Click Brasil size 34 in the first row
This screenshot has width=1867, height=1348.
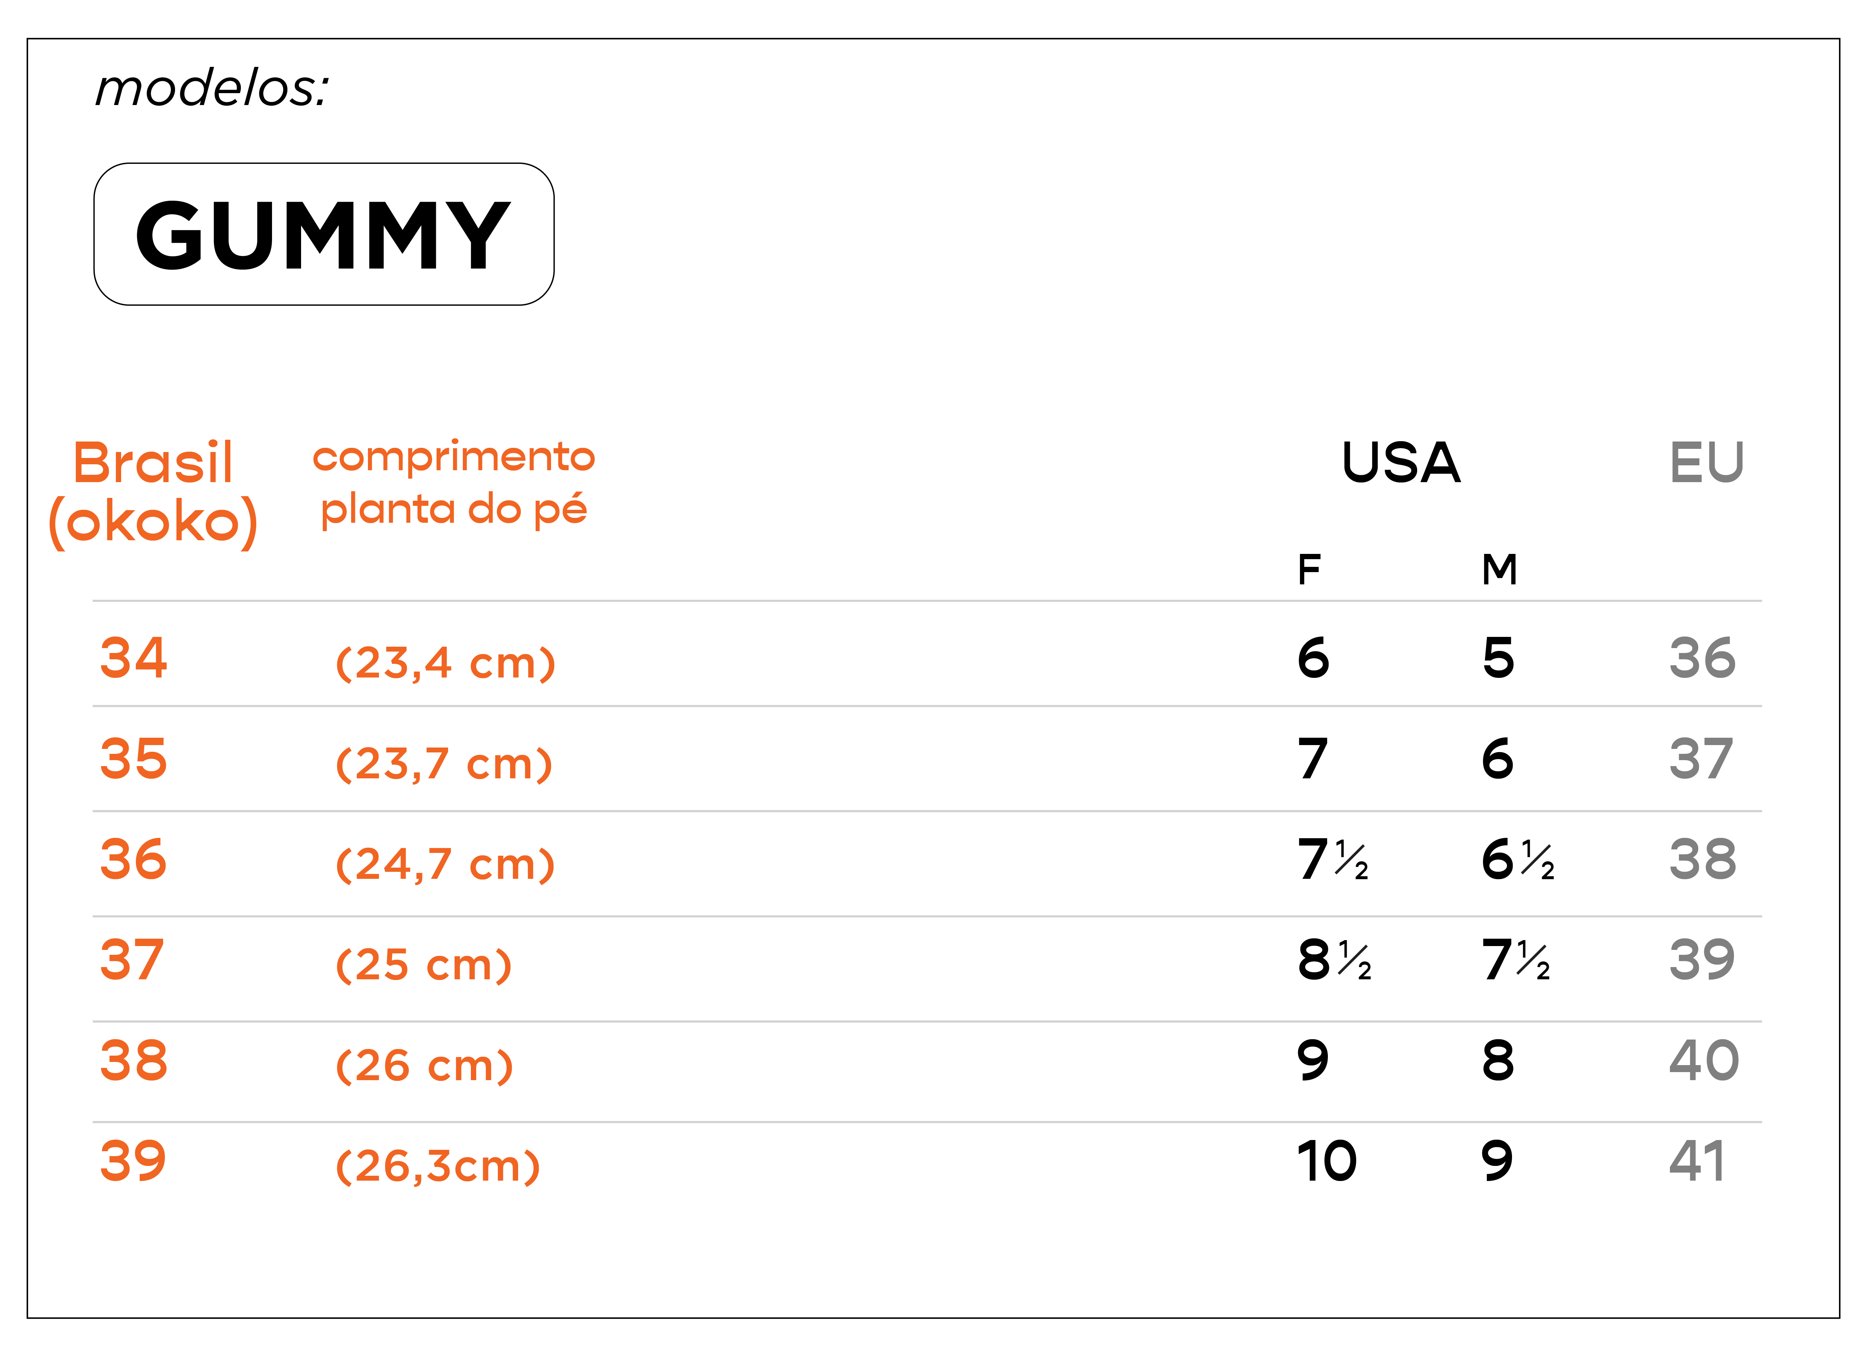(x=133, y=657)
